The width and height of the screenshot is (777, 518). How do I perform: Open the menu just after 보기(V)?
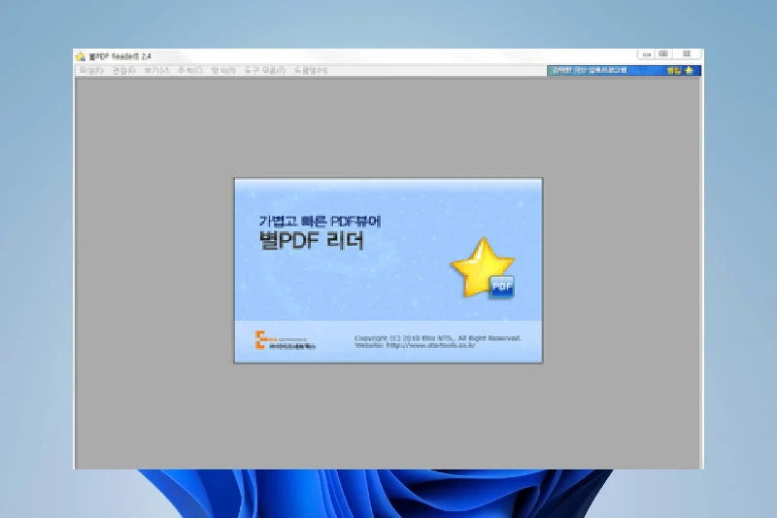click(189, 70)
